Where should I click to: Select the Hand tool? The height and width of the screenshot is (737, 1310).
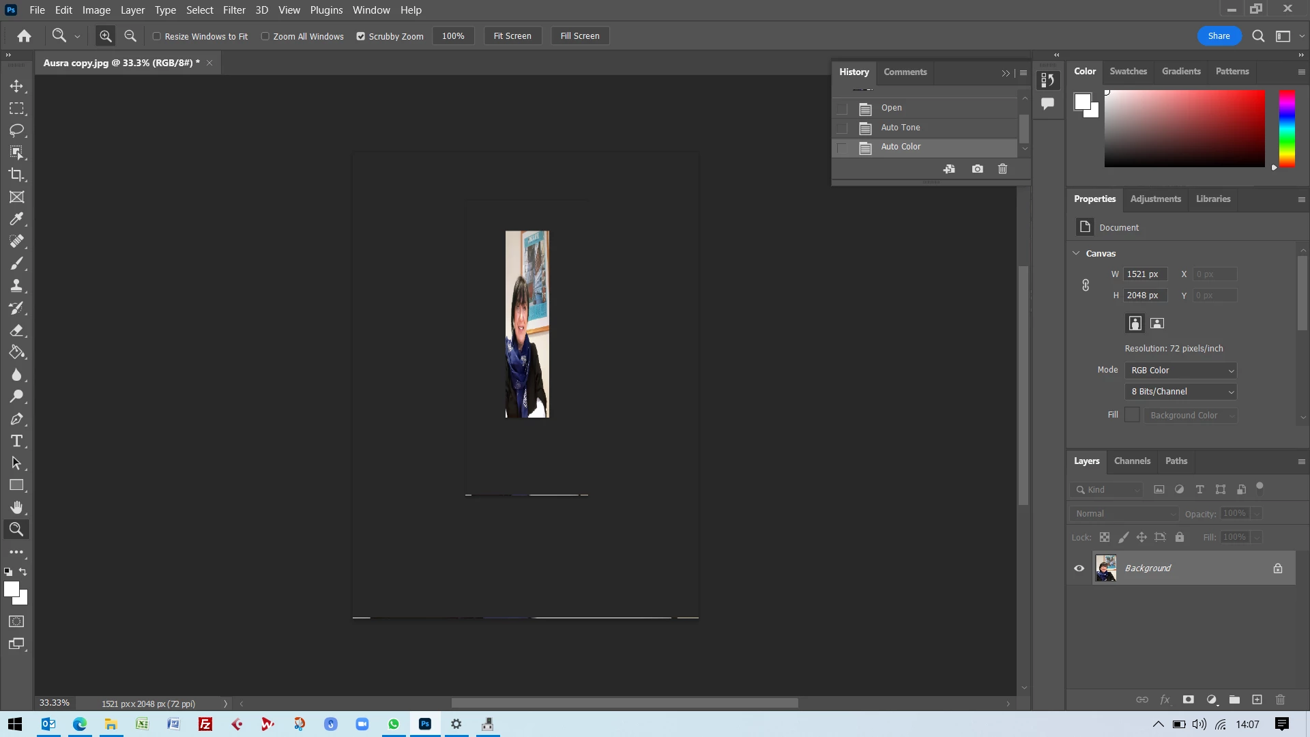16,507
